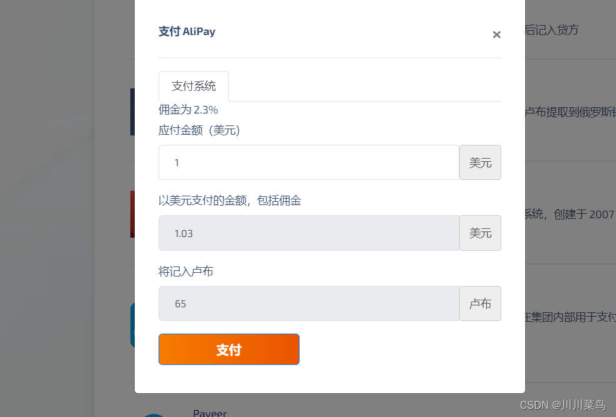
Task: Click the amount input containing the value 1
Action: coord(308,162)
